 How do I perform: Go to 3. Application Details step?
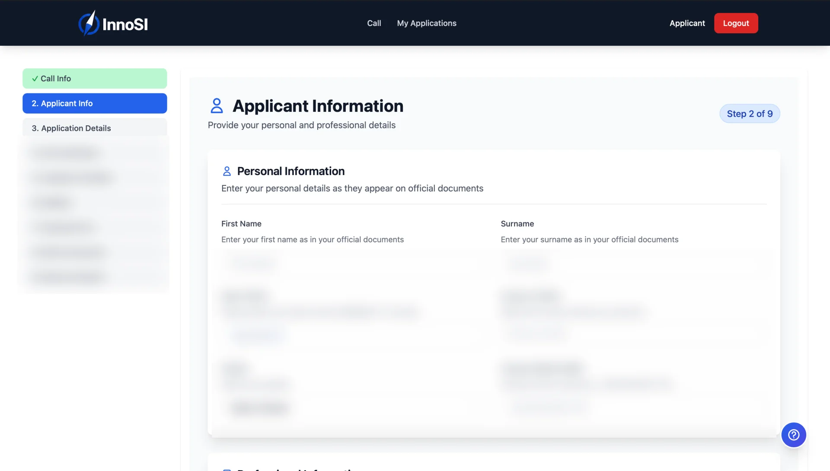point(95,128)
